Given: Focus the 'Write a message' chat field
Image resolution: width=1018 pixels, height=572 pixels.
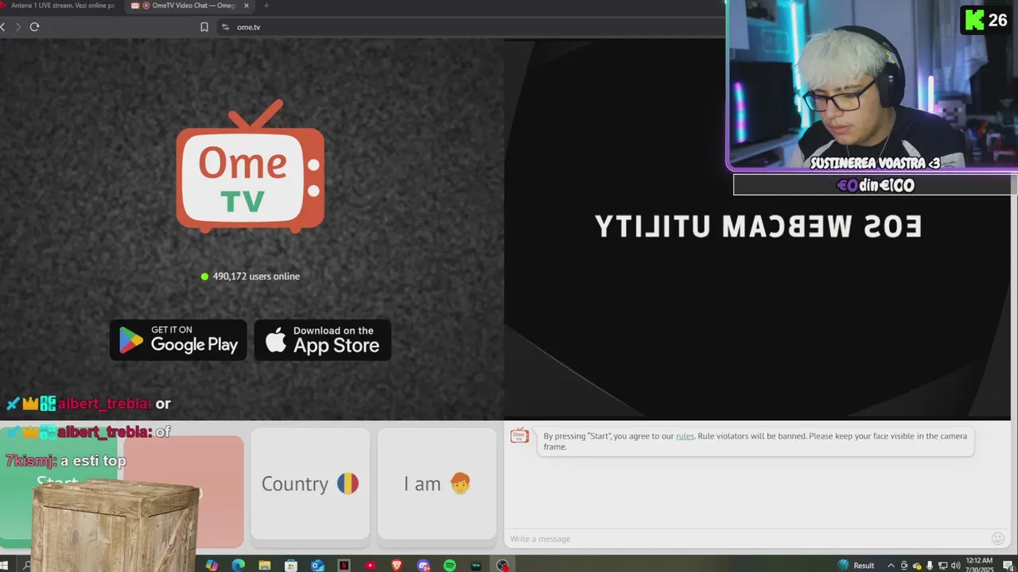Looking at the screenshot, I should pos(748,539).
